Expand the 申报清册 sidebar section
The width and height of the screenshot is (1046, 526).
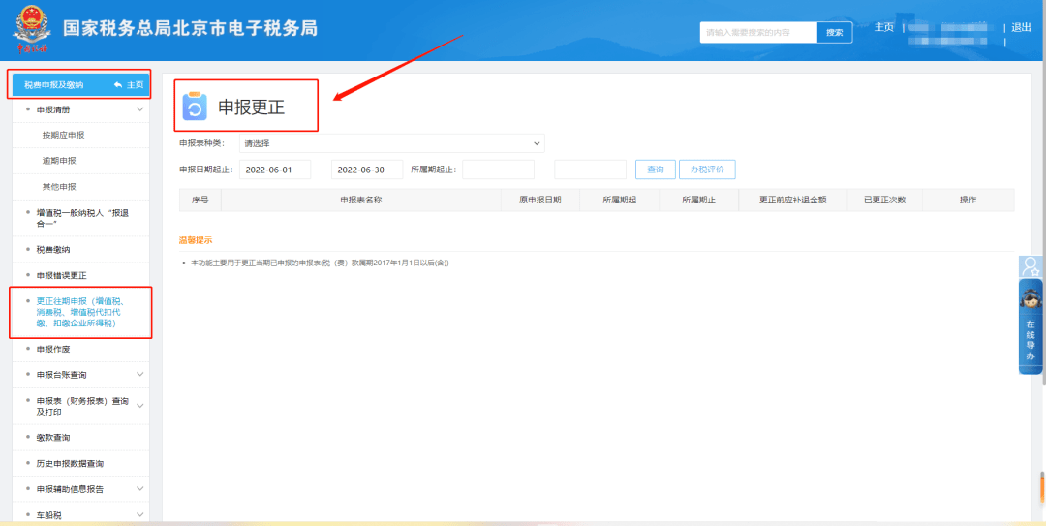point(139,109)
